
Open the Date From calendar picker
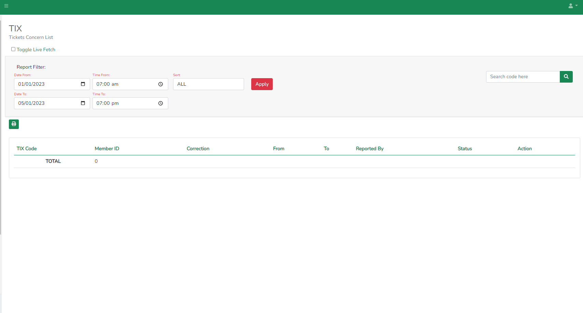pos(83,84)
